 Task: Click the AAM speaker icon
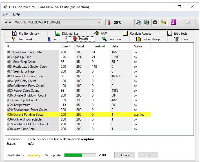pos(97,33)
